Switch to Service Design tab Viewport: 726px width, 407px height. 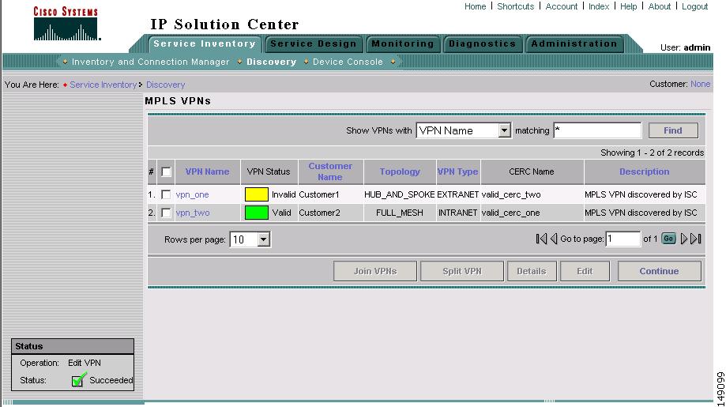tap(314, 44)
